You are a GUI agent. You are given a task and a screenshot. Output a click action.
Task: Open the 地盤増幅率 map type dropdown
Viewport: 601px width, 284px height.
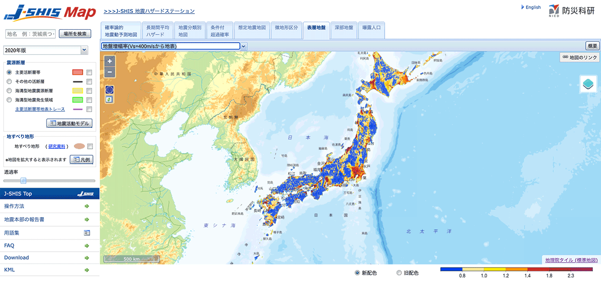pyautogui.click(x=243, y=46)
